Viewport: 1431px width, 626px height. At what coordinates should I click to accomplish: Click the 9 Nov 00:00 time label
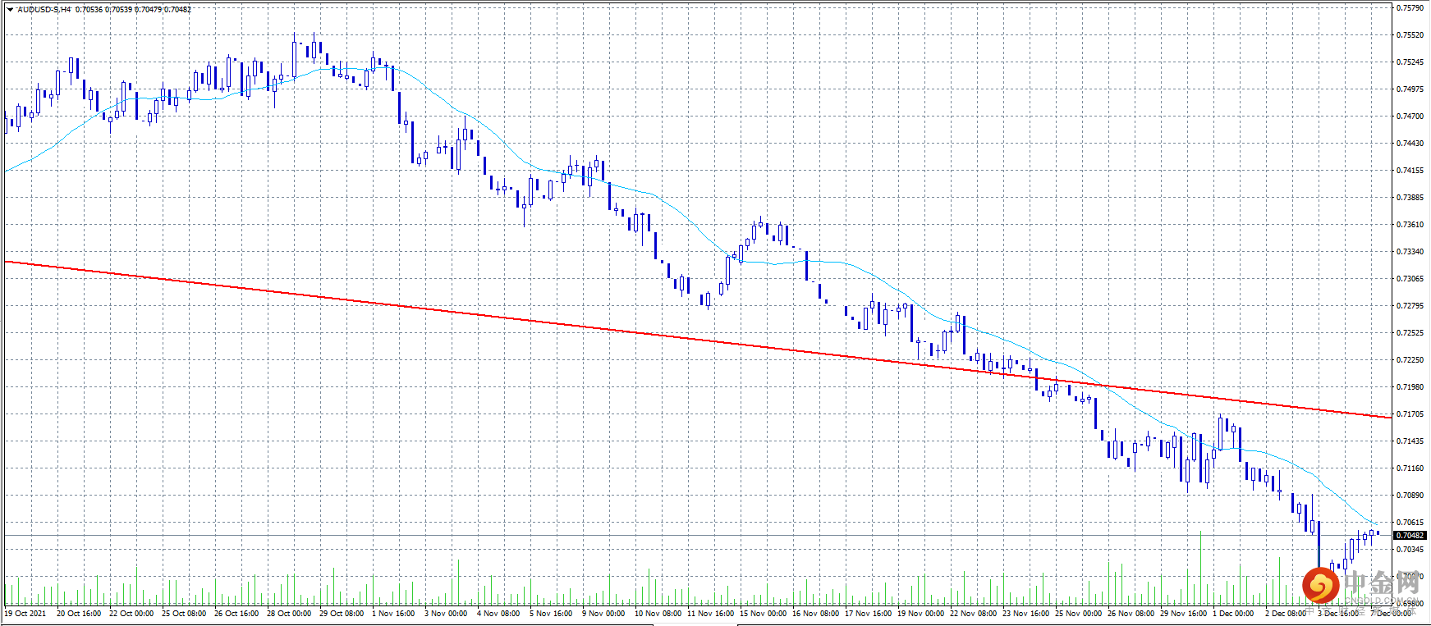click(603, 614)
